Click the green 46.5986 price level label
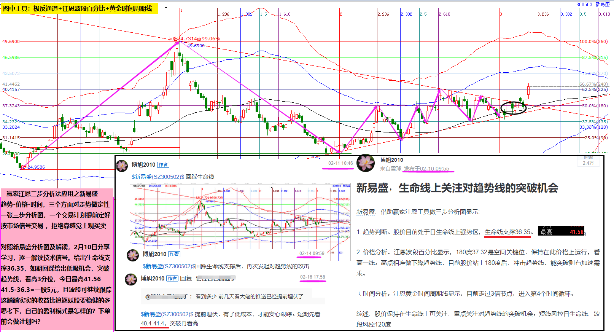The image size is (614, 333). 11,57
